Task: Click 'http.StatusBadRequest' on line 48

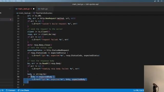Action: pyautogui.click(x=58, y=50)
